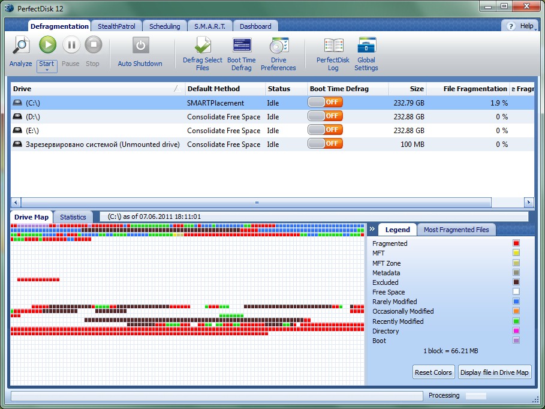Click Display file in Drive Map button
Screen dimensions: 545x409
pyautogui.click(x=495, y=372)
